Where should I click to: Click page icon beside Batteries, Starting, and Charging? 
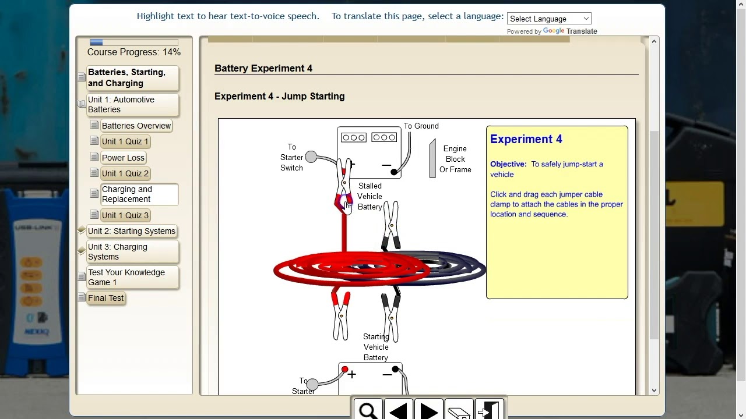[x=82, y=77]
